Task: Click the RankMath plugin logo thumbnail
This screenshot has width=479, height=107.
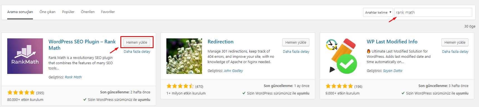Action: [x=25, y=56]
